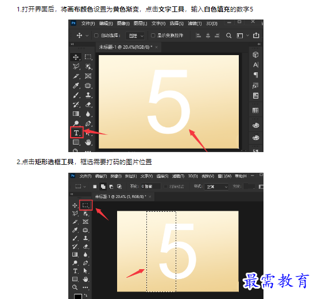The width and height of the screenshot is (314, 299).
Task: Click inside the dashed selection on step 2 canvas
Action: click(x=161, y=251)
